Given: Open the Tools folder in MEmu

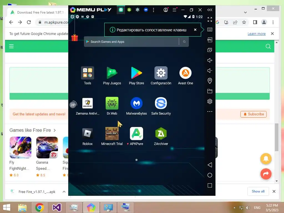Looking at the screenshot, I should [87, 73].
